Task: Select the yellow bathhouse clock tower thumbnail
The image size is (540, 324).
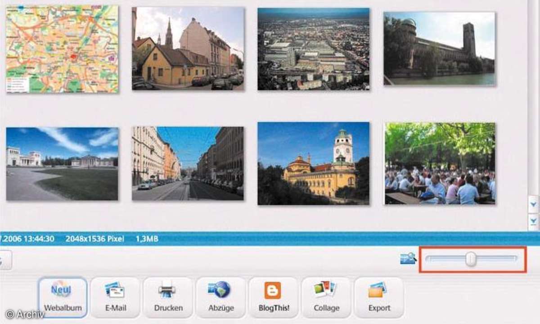Action: point(314,164)
